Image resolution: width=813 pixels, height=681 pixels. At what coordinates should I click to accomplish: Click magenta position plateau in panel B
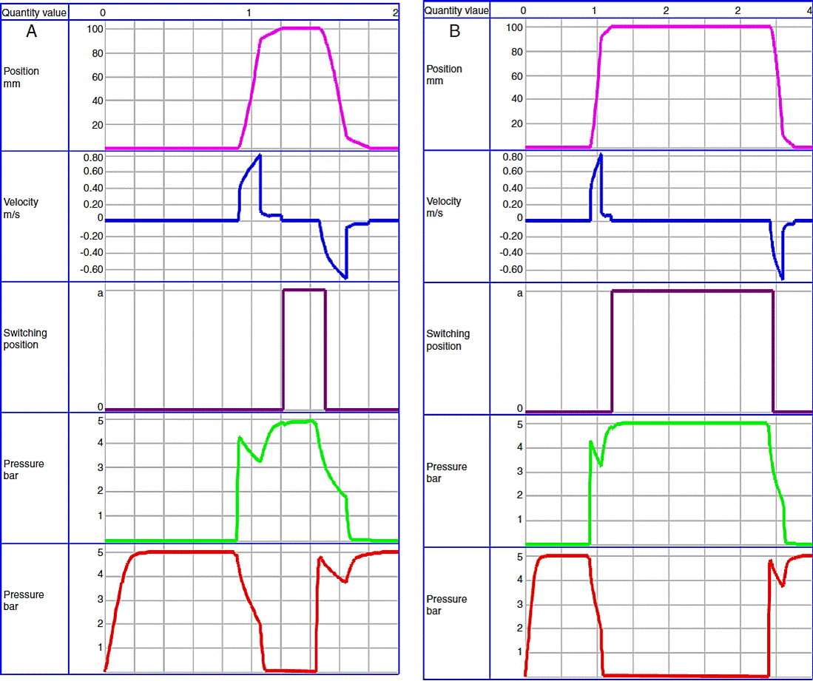[688, 27]
